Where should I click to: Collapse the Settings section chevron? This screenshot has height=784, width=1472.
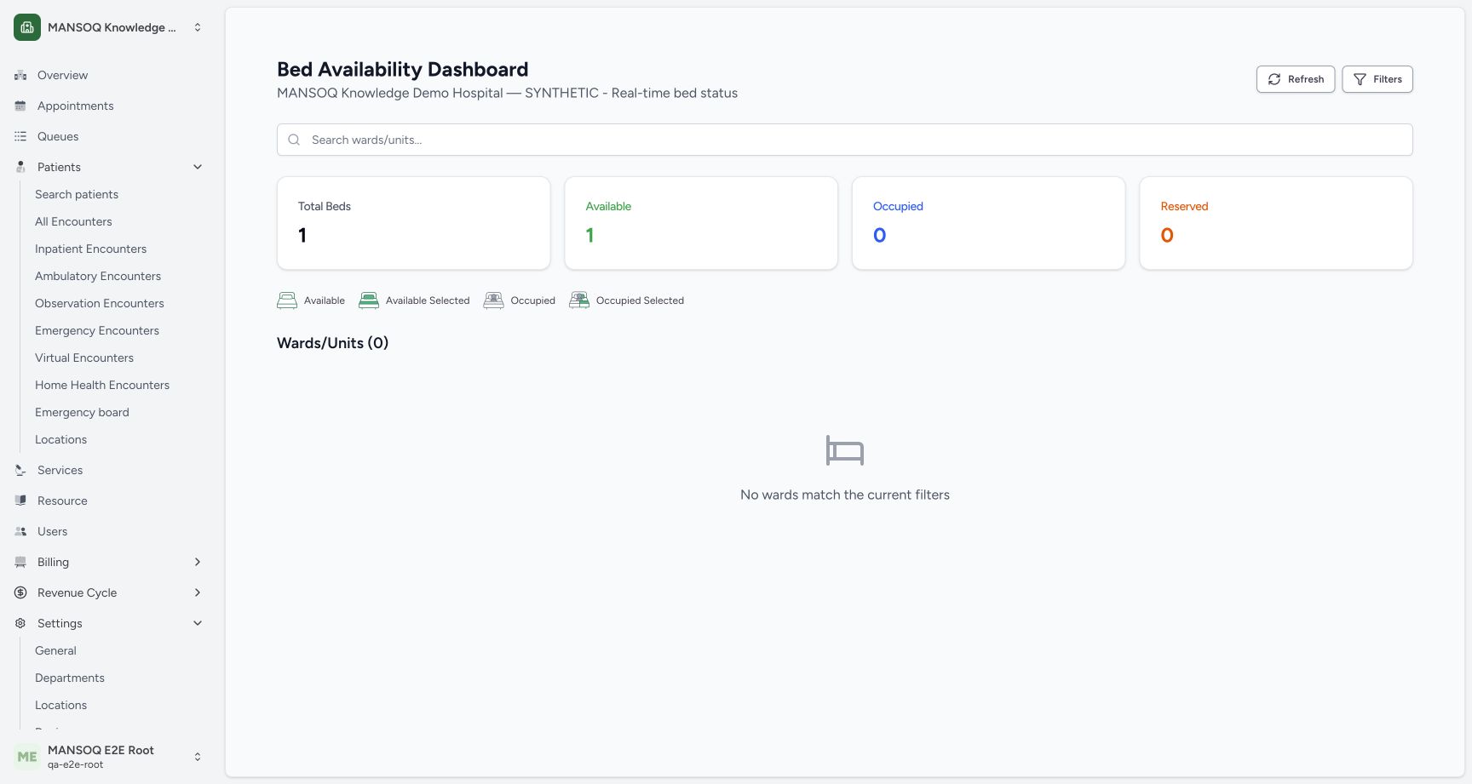click(198, 623)
